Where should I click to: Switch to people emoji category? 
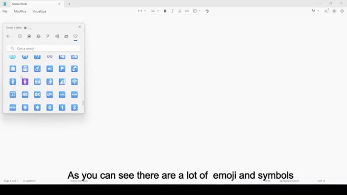[x=38, y=36]
